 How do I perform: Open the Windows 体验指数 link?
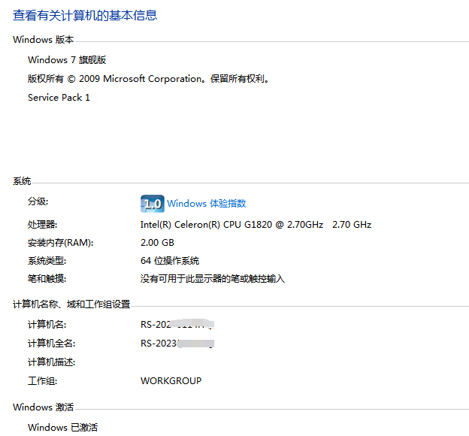point(207,204)
